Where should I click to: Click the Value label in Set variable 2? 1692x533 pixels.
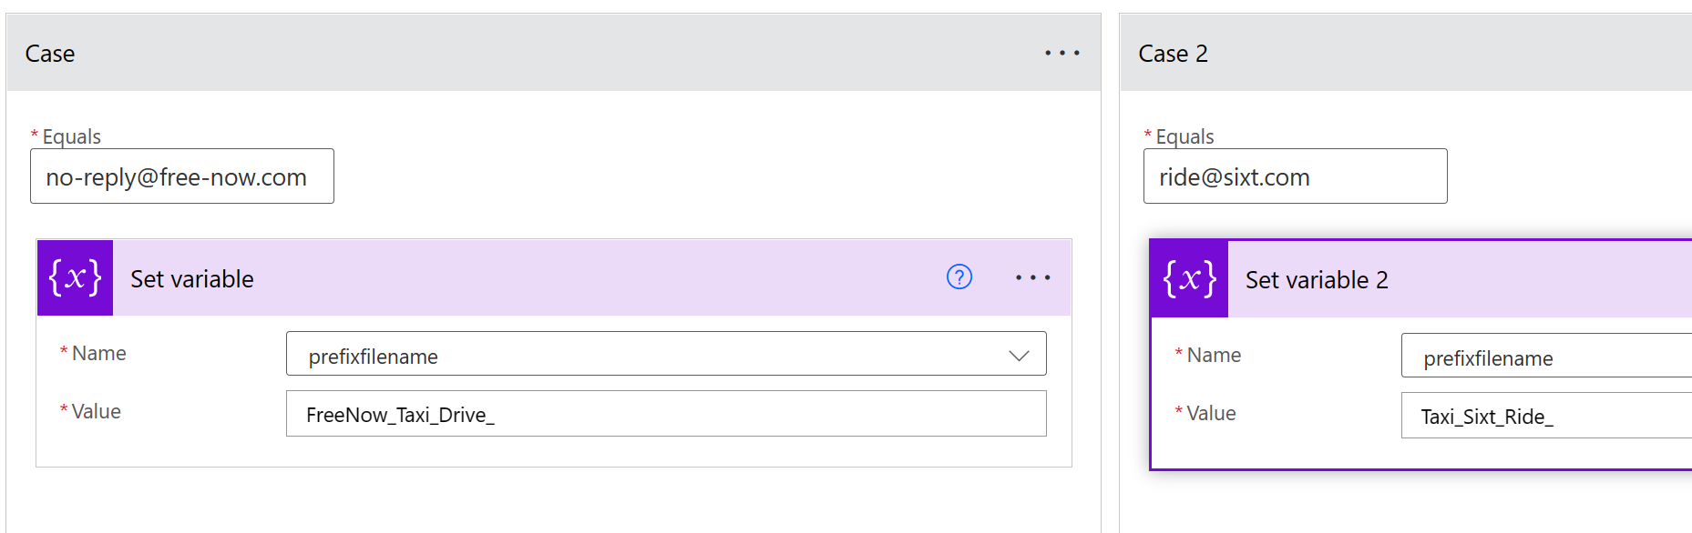coord(1211,413)
